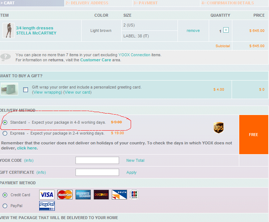Enable the gift wrap checkbox
This screenshot has height=222, width=269.
tap(25, 90)
